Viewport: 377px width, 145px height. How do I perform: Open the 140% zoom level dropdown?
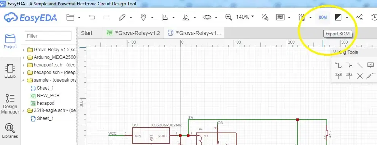pyautogui.click(x=253, y=17)
